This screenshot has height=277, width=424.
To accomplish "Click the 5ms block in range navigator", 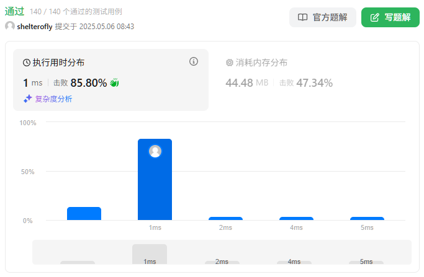I will click(366, 262).
